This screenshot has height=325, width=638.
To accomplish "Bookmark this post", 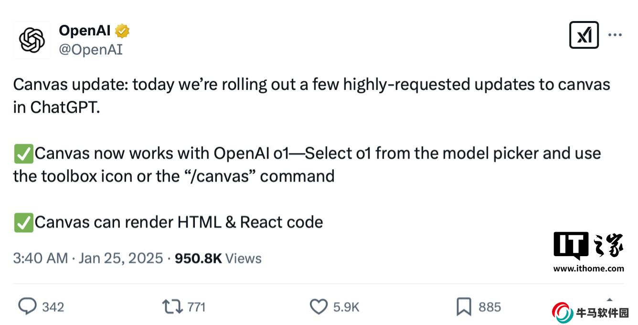I will pyautogui.click(x=463, y=306).
